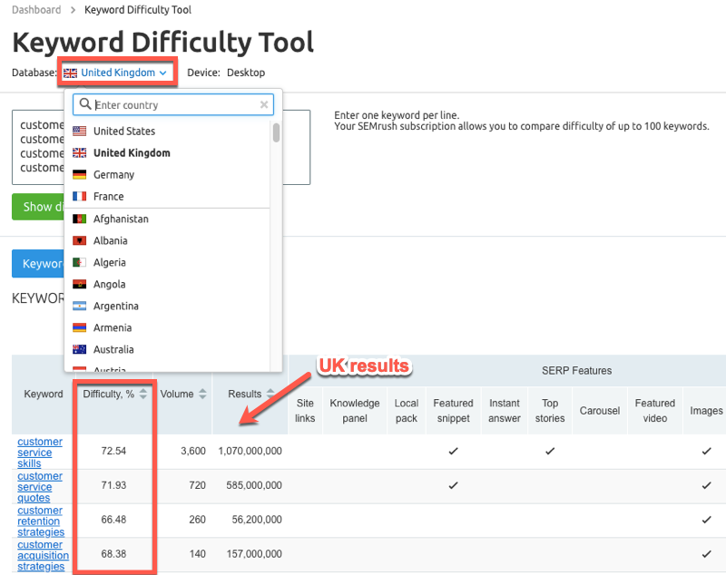The width and height of the screenshot is (726, 575).
Task: Click inside the keywords text area
Action: tap(36, 147)
